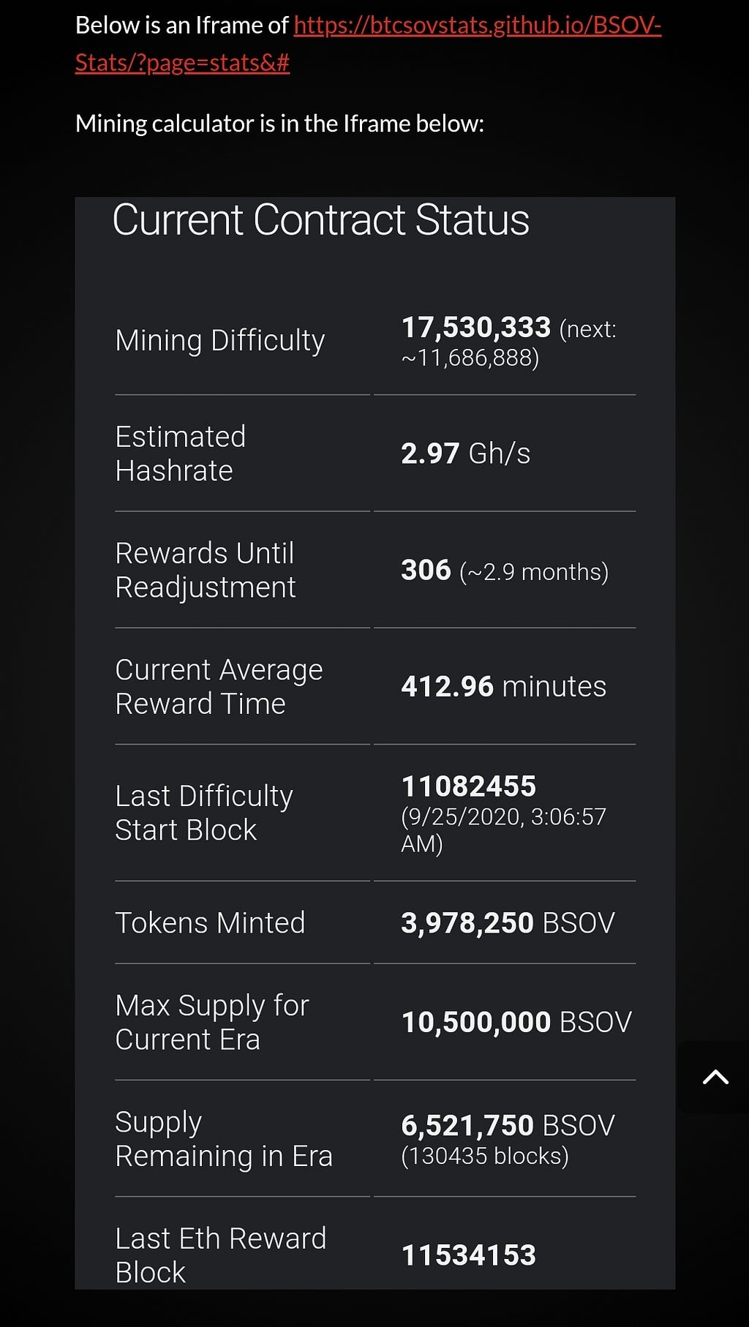
Task: Open the btcsovstats.github.io BSOV-Stats link
Action: tap(368, 44)
